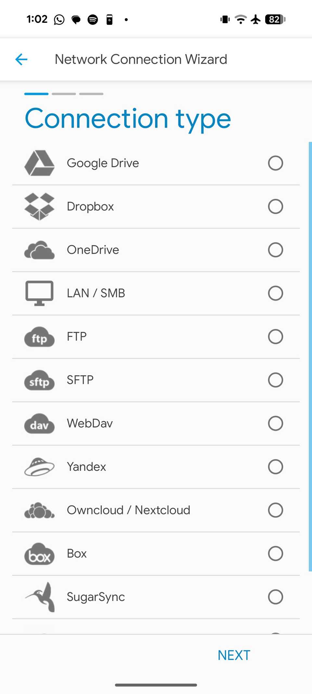Tap the Google Drive logo icon

point(39,163)
